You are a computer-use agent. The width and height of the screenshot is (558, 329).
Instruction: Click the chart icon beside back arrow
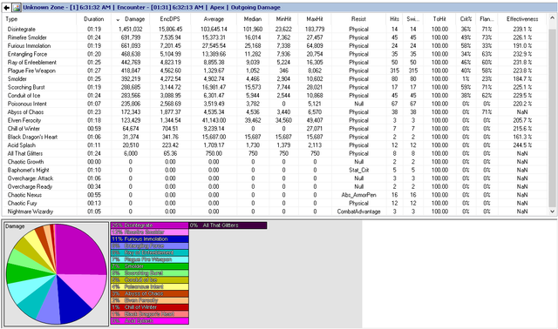click(x=17, y=7)
